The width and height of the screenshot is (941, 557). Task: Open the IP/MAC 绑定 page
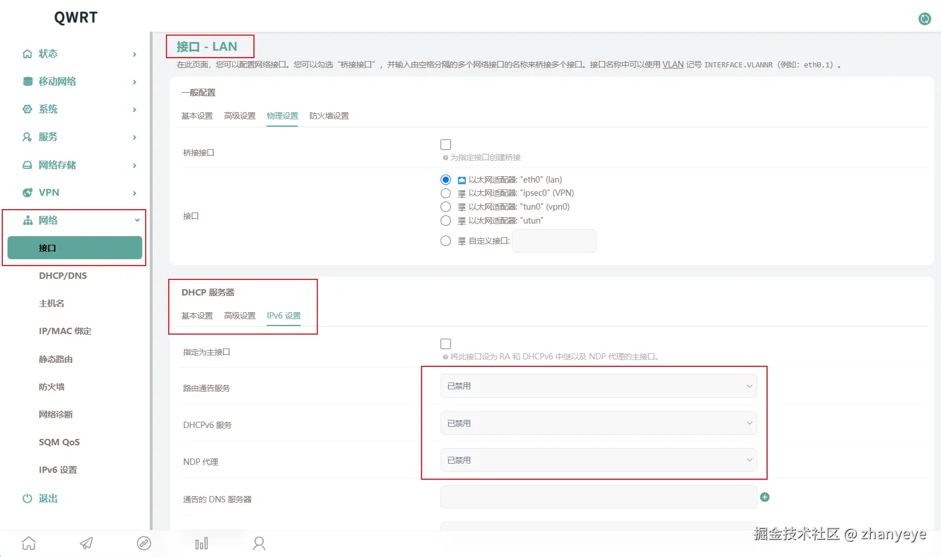point(65,331)
